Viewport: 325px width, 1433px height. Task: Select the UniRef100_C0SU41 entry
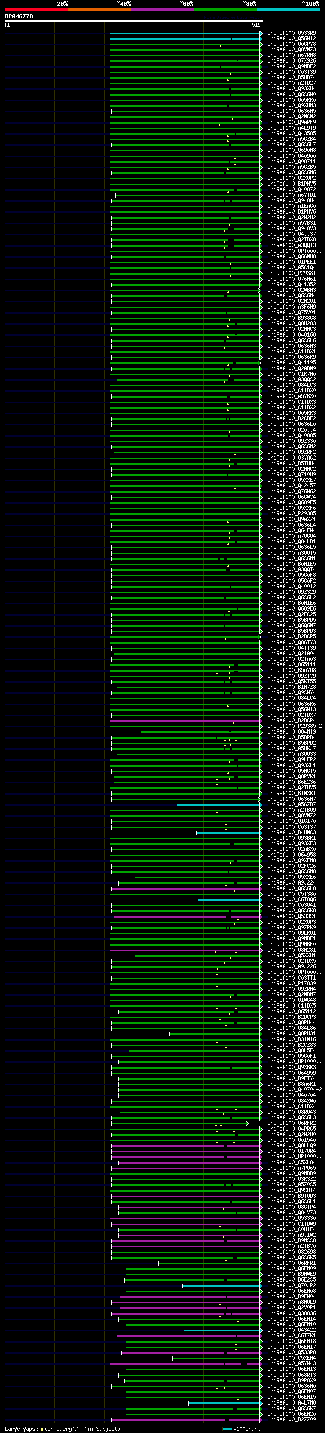(x=291, y=906)
